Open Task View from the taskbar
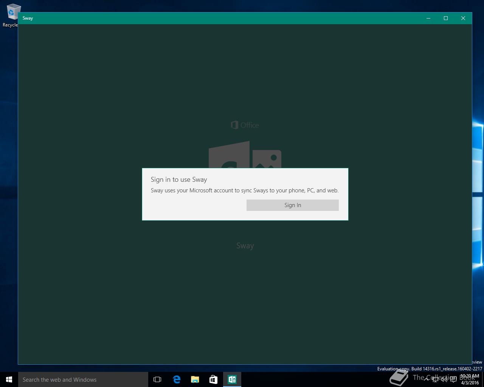 click(x=157, y=379)
